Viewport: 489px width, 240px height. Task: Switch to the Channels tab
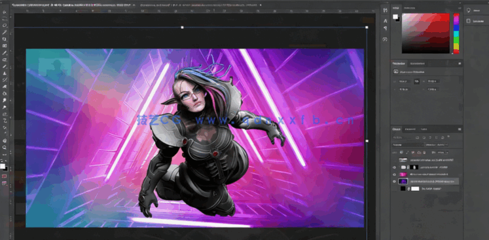410,129
